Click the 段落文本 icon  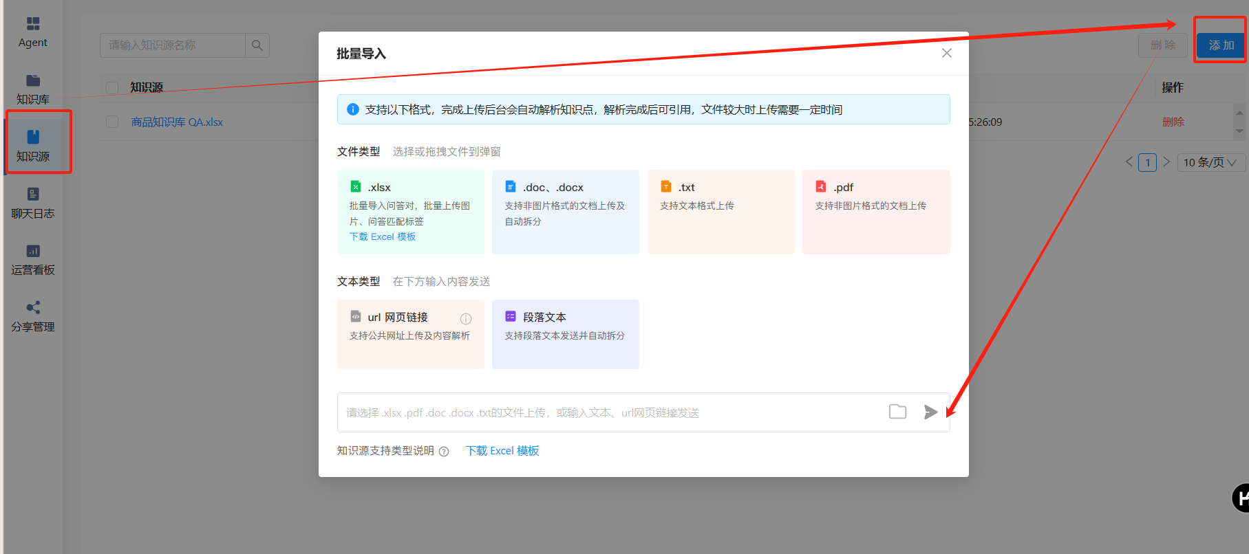pos(511,316)
